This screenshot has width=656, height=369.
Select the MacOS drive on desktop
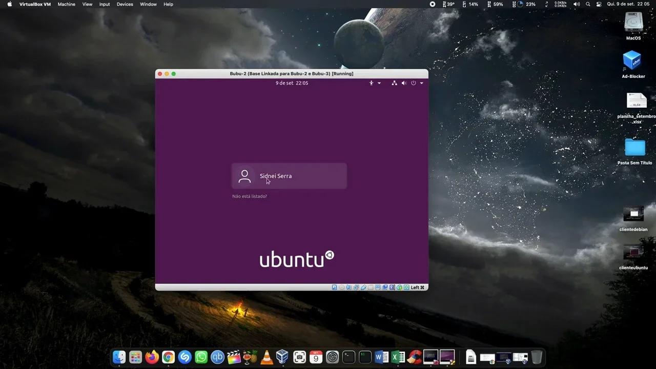click(x=633, y=26)
